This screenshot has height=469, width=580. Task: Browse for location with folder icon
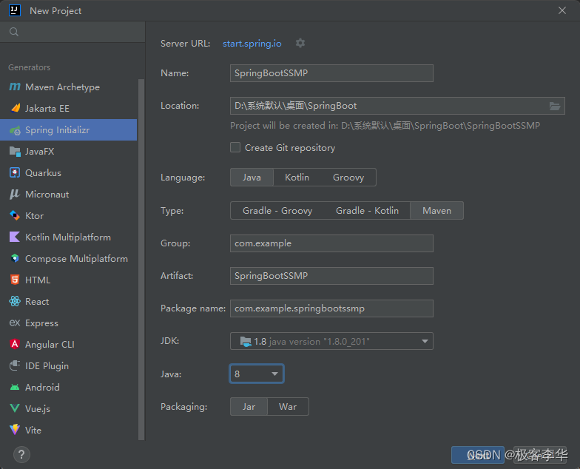(x=555, y=106)
